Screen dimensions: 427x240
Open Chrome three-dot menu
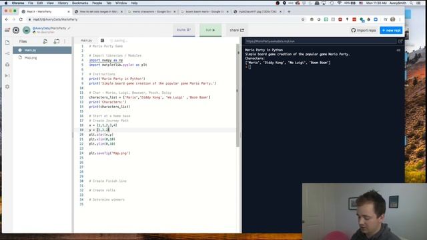point(400,19)
